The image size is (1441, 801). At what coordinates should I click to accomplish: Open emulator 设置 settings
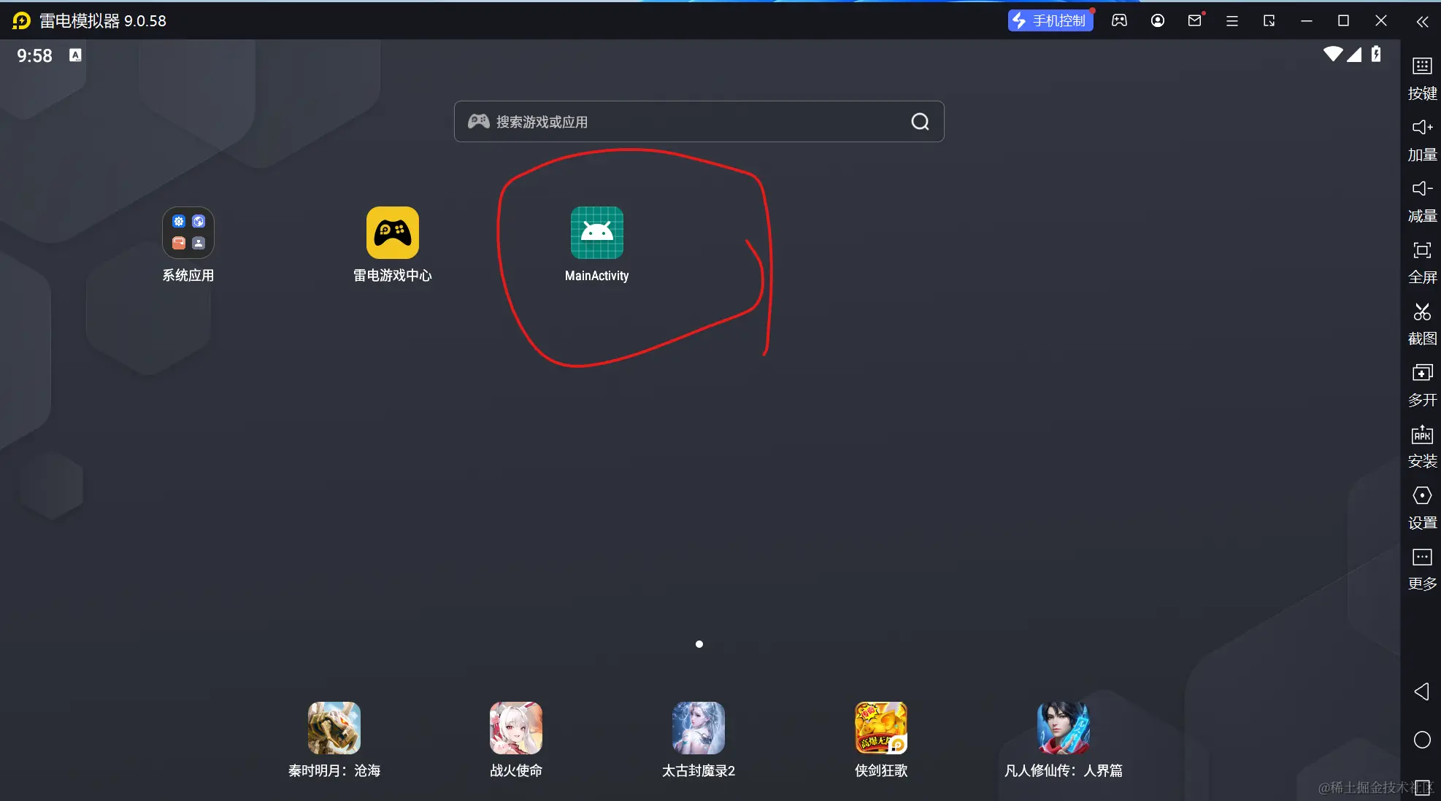[x=1422, y=508]
